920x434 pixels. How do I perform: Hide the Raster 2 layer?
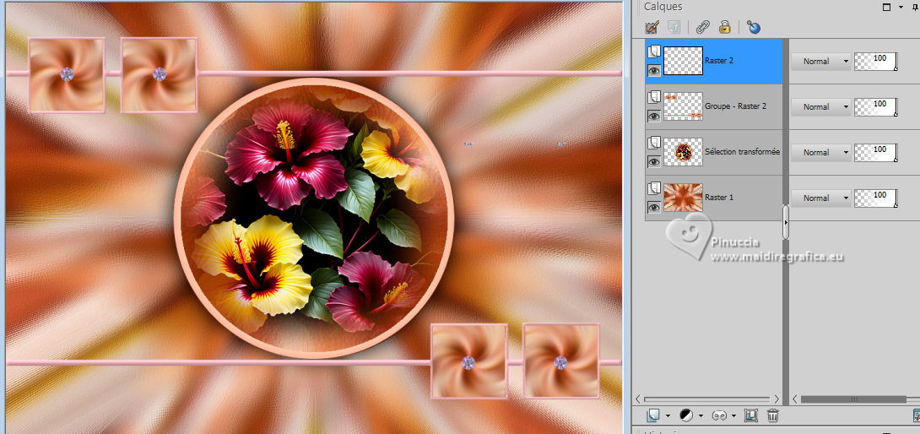pyautogui.click(x=654, y=71)
